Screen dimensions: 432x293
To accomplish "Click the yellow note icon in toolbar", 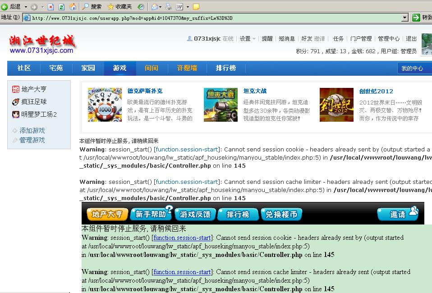I will click(x=196, y=7).
